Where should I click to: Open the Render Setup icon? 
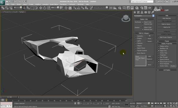pyautogui.click(x=142, y=8)
